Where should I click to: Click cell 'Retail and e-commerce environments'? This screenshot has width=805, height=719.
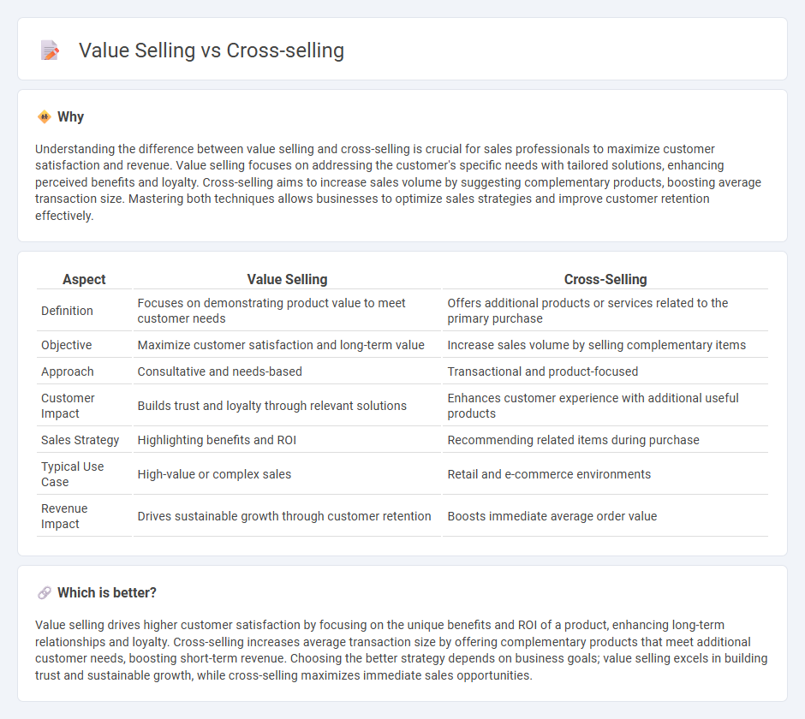pos(605,474)
